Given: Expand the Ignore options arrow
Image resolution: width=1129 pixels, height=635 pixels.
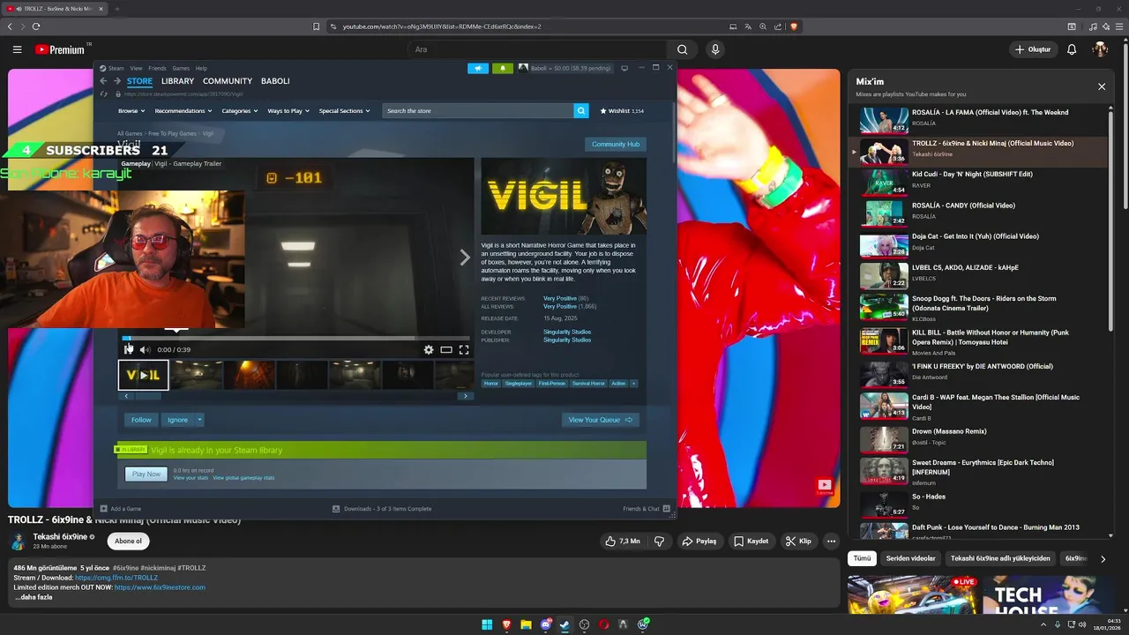Looking at the screenshot, I should tap(200, 420).
